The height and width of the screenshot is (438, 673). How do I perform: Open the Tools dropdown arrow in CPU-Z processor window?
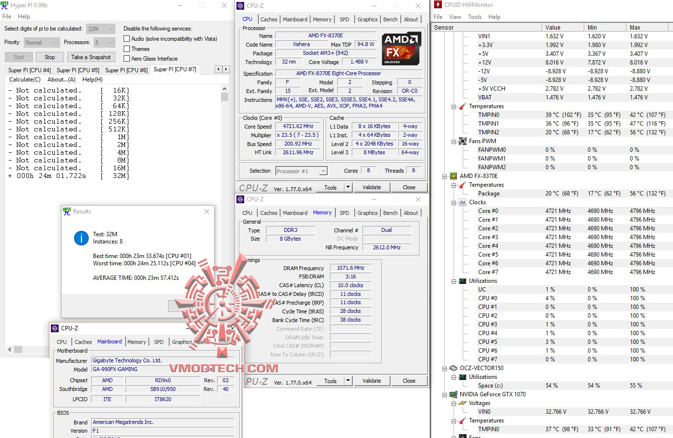(x=348, y=187)
